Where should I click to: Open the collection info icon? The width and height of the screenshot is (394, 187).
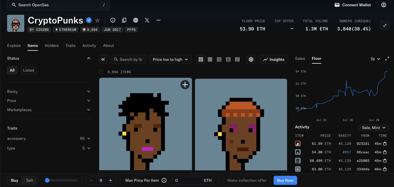pyautogui.click(x=113, y=20)
